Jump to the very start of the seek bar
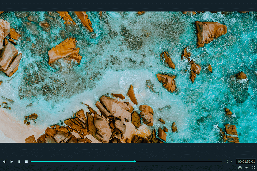The width and height of the screenshot is (257, 171). [32, 161]
